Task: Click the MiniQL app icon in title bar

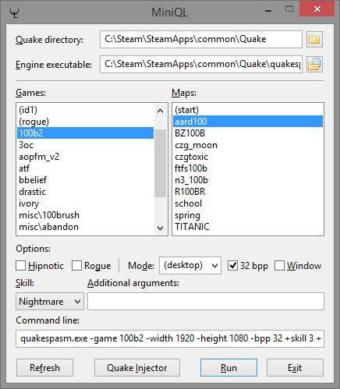Action: pyautogui.click(x=15, y=12)
